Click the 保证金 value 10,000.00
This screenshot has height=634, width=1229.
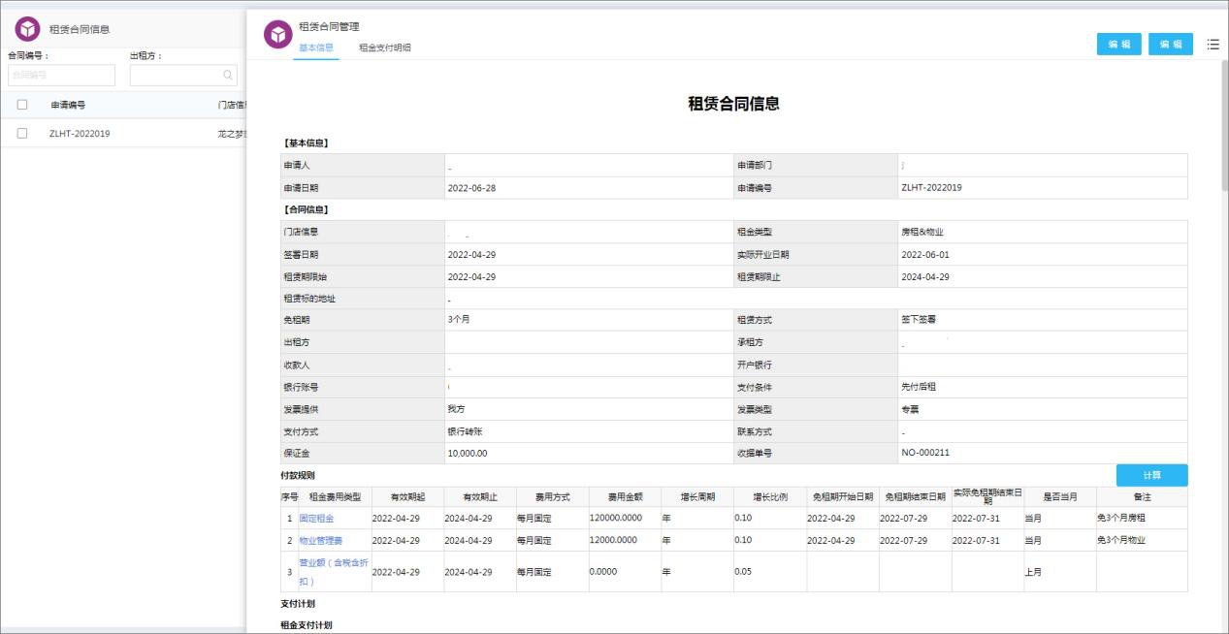click(x=468, y=453)
